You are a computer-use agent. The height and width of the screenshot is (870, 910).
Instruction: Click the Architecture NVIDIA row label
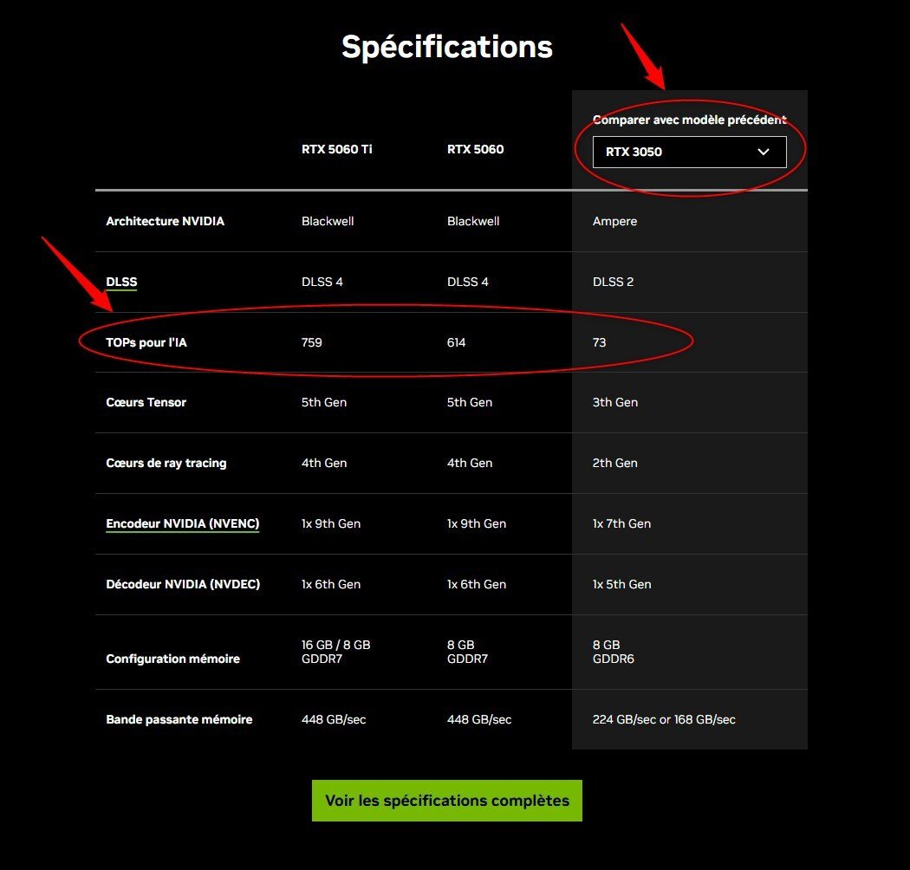tap(165, 221)
